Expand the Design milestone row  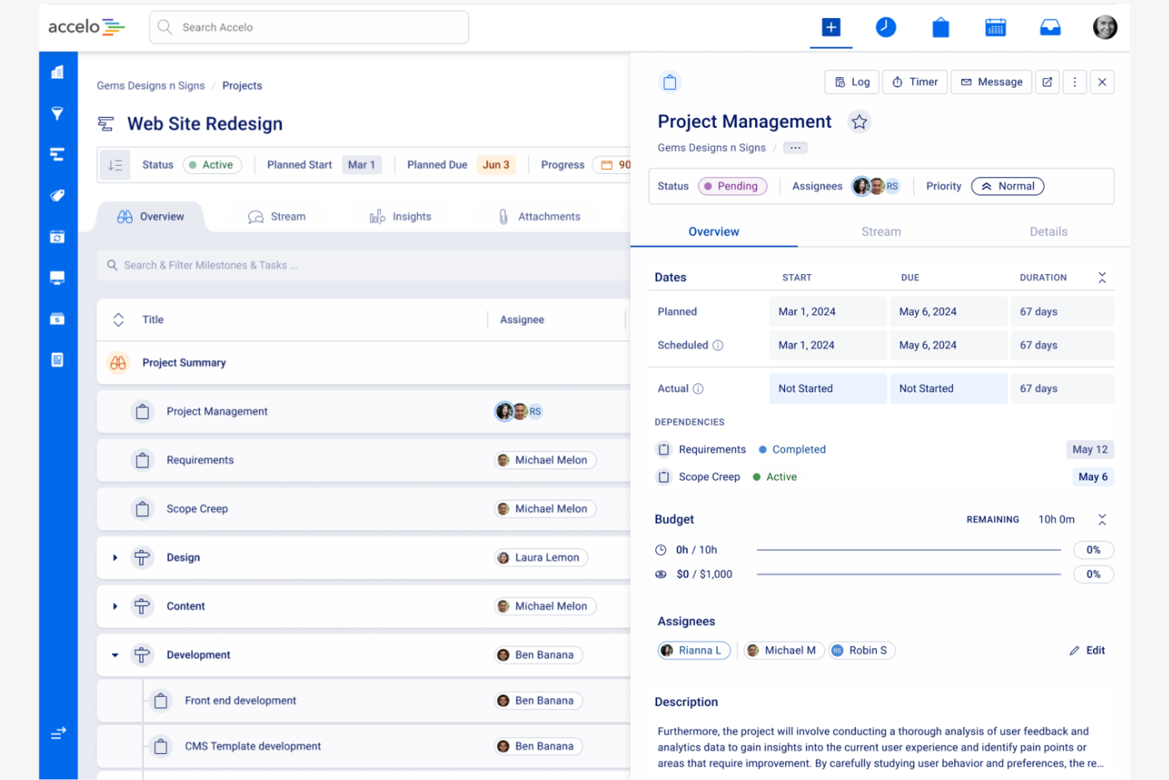pyautogui.click(x=115, y=558)
